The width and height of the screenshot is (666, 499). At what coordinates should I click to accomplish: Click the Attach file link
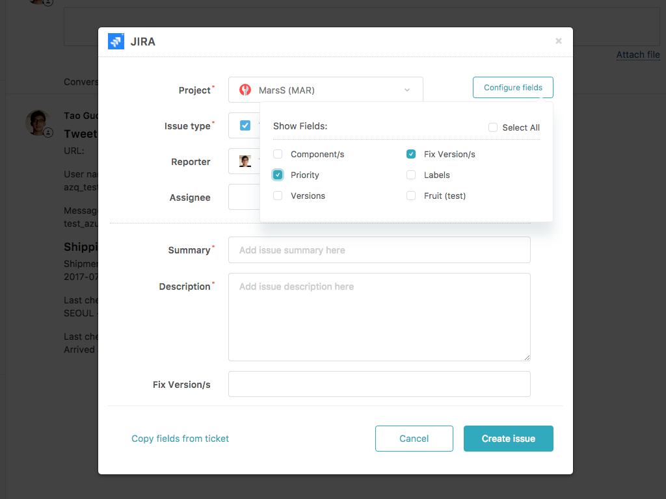click(637, 55)
